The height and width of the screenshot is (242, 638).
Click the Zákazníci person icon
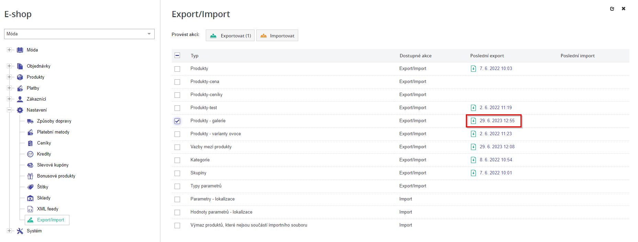[20, 99]
